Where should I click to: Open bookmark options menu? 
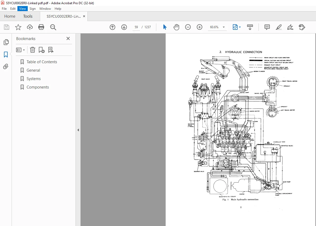20,50
